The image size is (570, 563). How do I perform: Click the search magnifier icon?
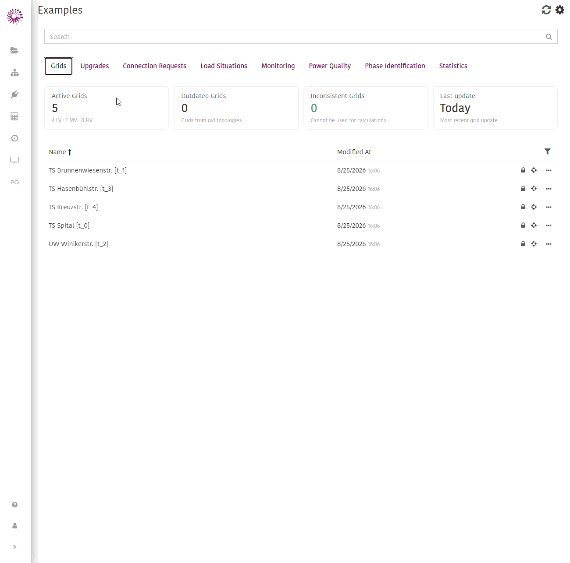coord(549,37)
